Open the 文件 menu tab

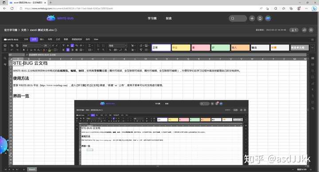pos(26,39)
